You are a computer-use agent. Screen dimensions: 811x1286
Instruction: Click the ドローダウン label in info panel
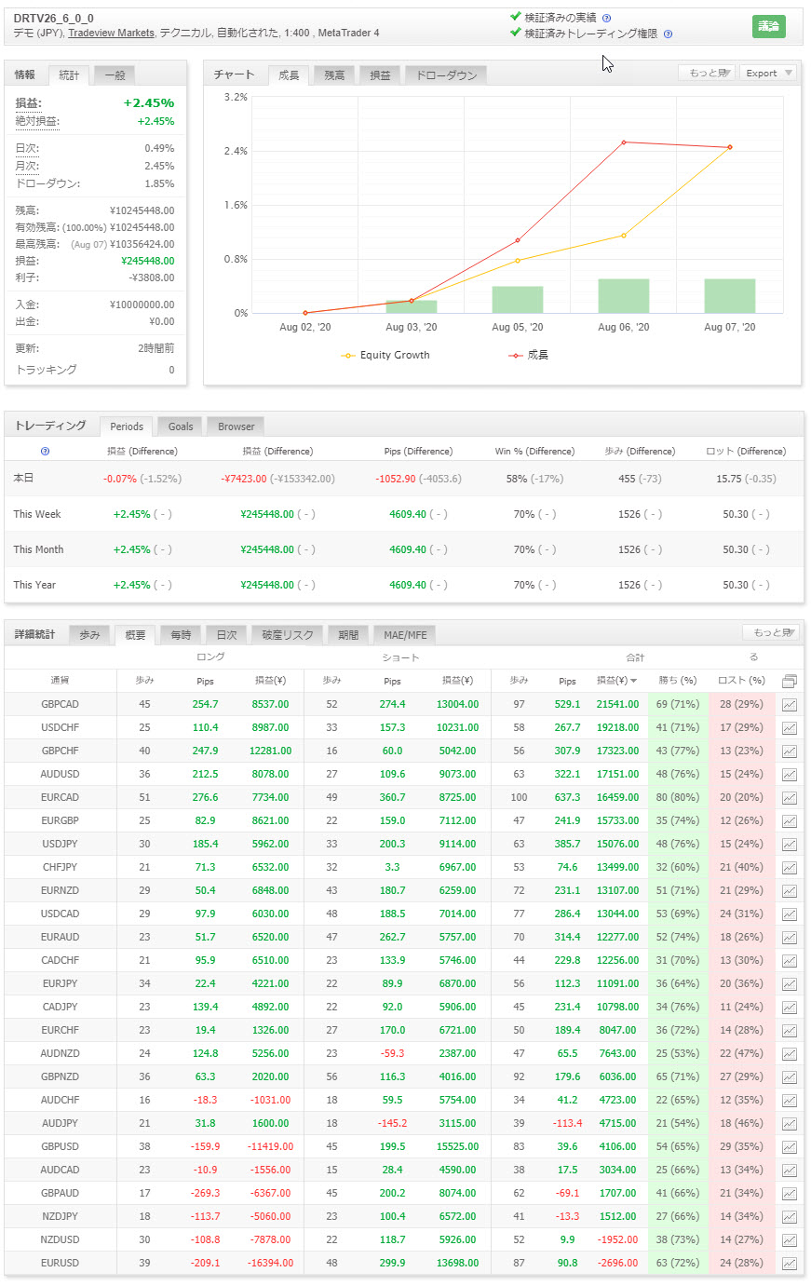[47, 183]
